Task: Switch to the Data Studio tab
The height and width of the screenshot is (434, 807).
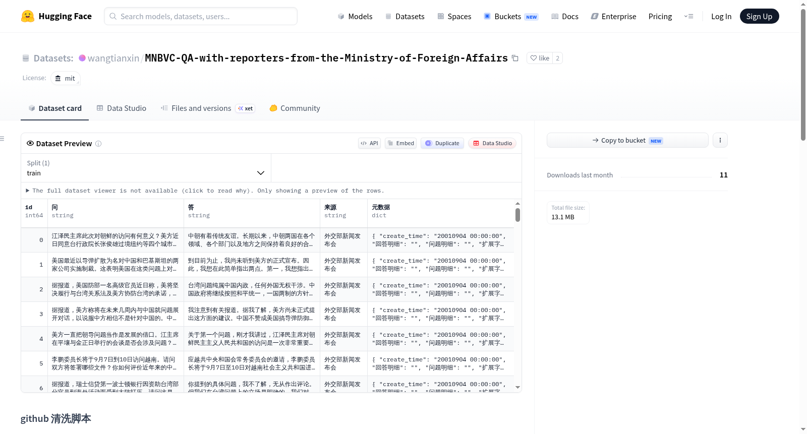Action: [122, 108]
